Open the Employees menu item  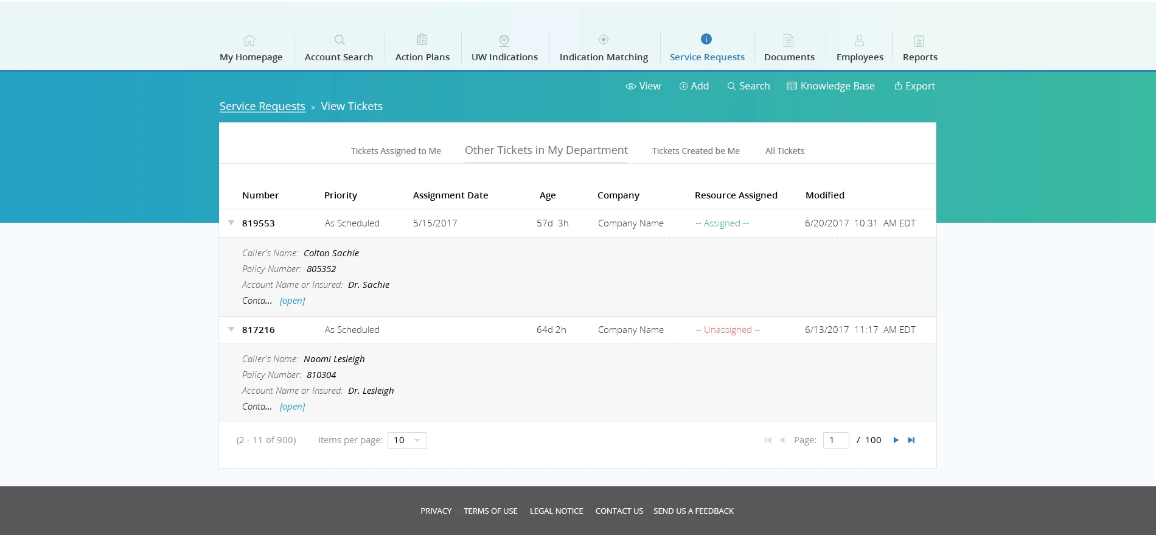(860, 57)
